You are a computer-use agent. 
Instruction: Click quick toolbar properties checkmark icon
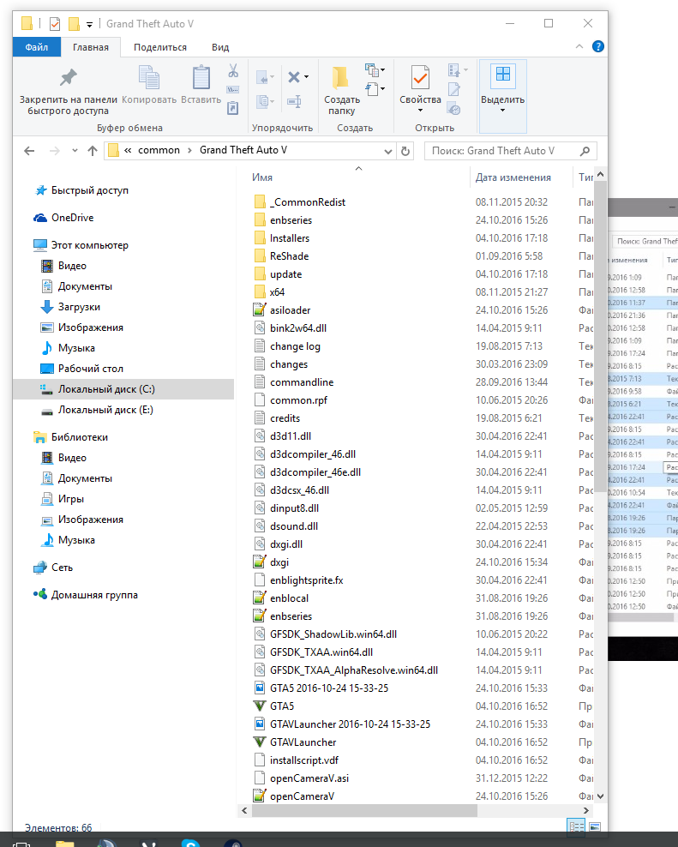55,24
